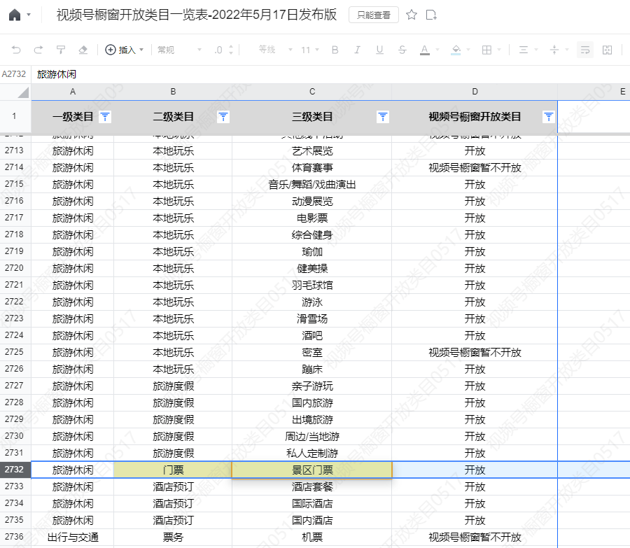
Task: Toggle italic formatting
Action: pos(357,50)
